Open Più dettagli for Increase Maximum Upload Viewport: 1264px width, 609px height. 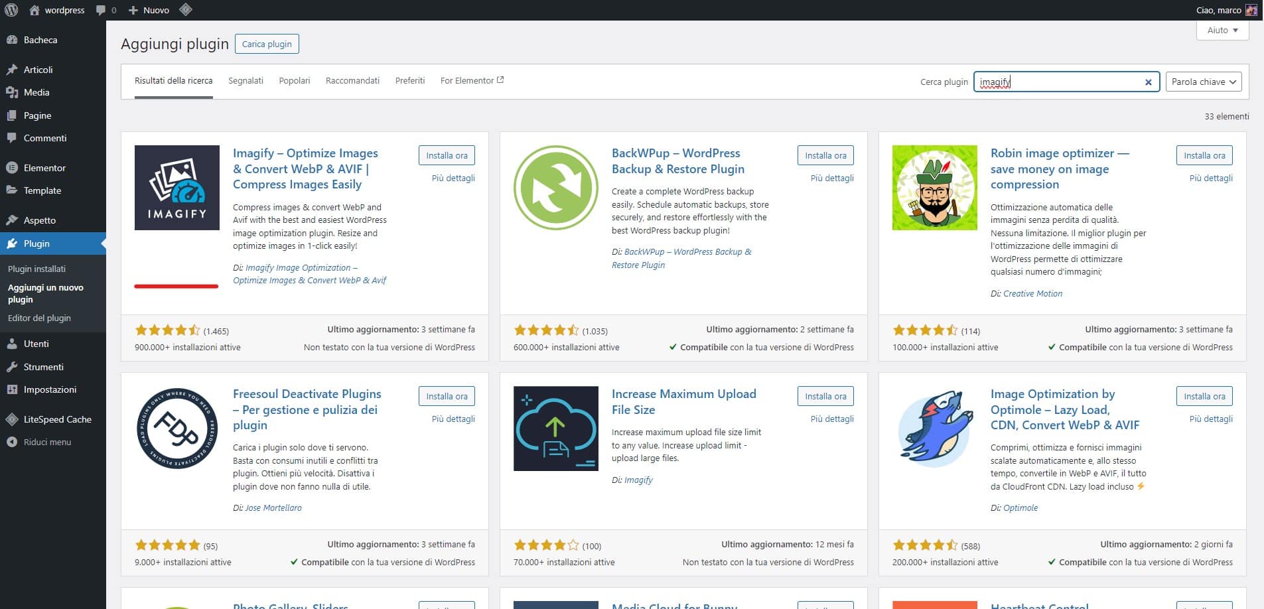point(832,419)
